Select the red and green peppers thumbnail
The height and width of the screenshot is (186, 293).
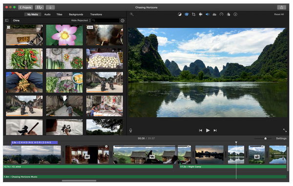click(x=24, y=59)
